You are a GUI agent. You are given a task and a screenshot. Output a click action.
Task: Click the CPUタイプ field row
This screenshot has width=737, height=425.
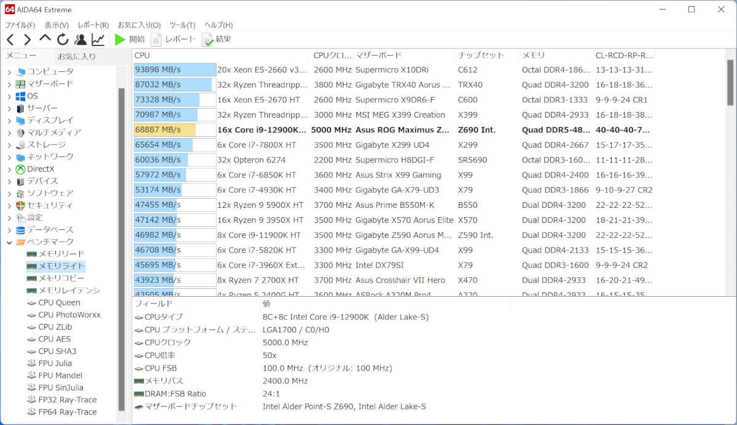click(321, 317)
